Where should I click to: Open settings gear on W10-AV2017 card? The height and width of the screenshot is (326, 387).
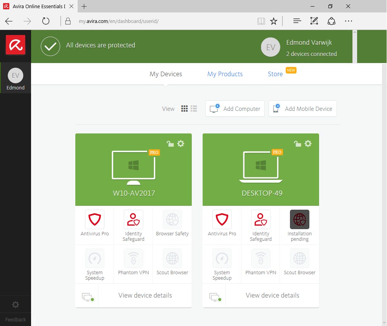click(x=180, y=144)
